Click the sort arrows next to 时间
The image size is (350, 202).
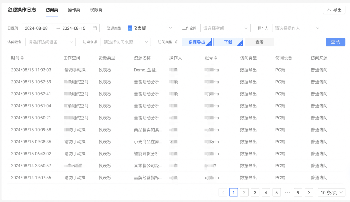tap(22, 58)
